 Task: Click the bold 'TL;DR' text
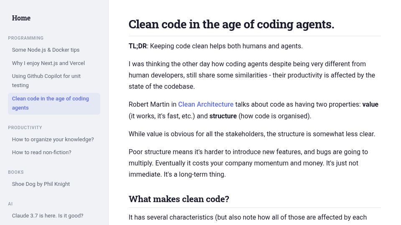point(137,46)
